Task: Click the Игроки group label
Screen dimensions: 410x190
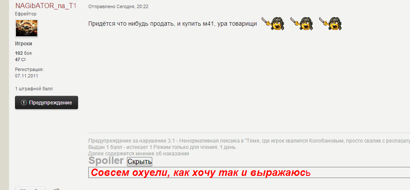Action: tap(24, 44)
